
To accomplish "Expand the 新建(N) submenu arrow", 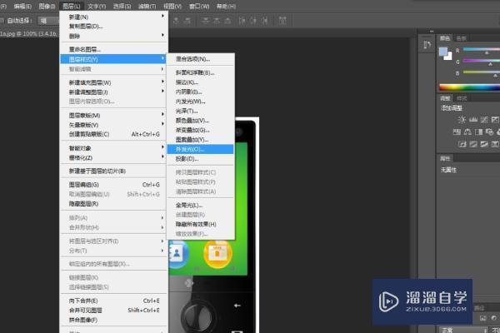I will pyautogui.click(x=162, y=16).
